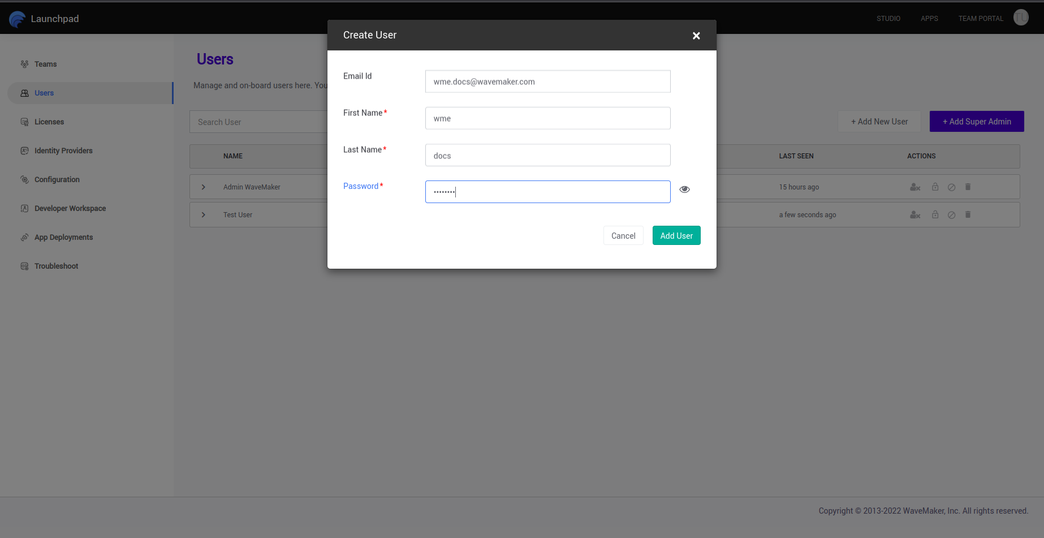Select Licenses from the sidebar
The width and height of the screenshot is (1044, 538).
click(x=50, y=122)
